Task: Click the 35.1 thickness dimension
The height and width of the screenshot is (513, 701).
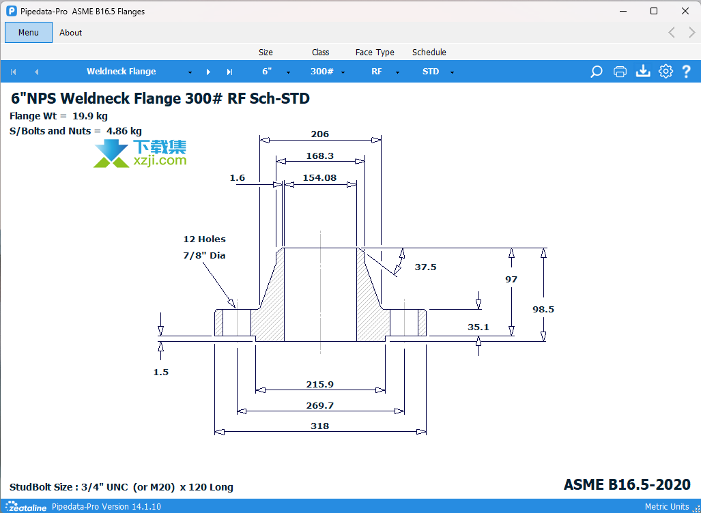Action: (x=478, y=327)
